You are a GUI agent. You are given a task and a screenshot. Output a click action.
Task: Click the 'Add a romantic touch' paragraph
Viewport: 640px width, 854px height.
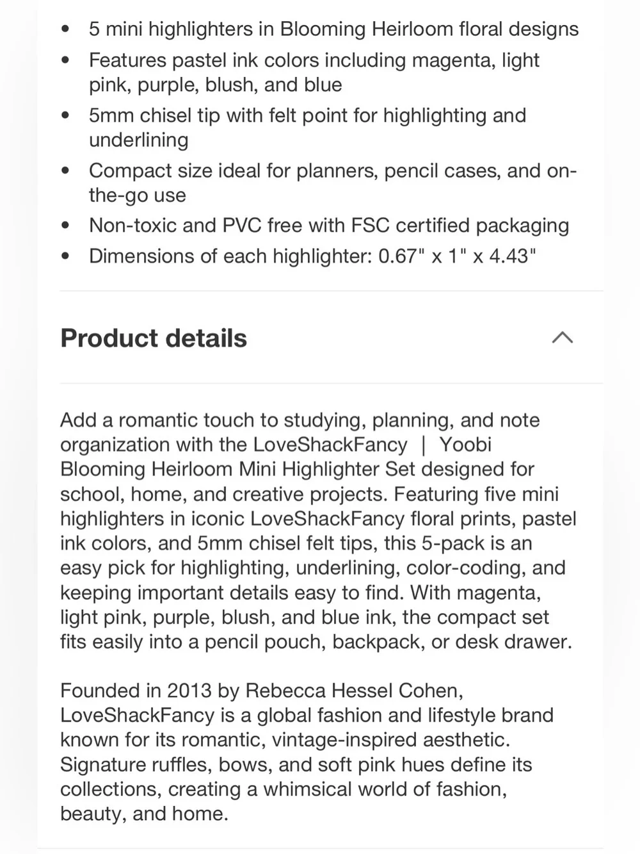[318, 530]
